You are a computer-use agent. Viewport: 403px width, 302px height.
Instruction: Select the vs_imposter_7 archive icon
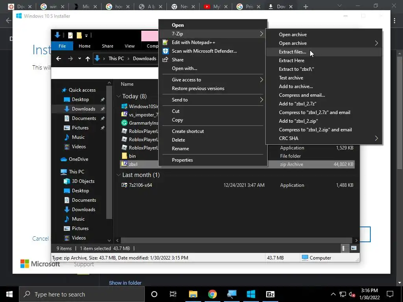124,114
